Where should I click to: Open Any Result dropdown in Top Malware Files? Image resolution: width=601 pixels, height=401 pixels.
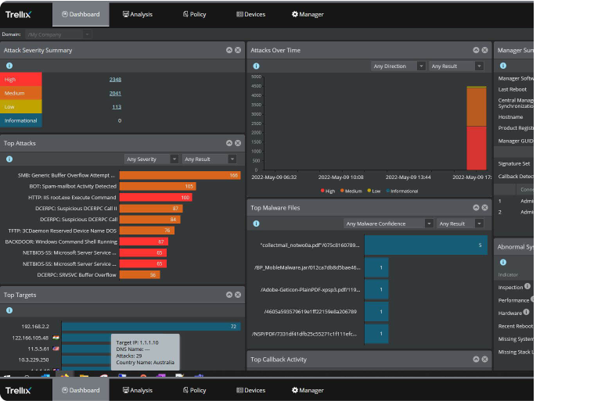coord(460,224)
